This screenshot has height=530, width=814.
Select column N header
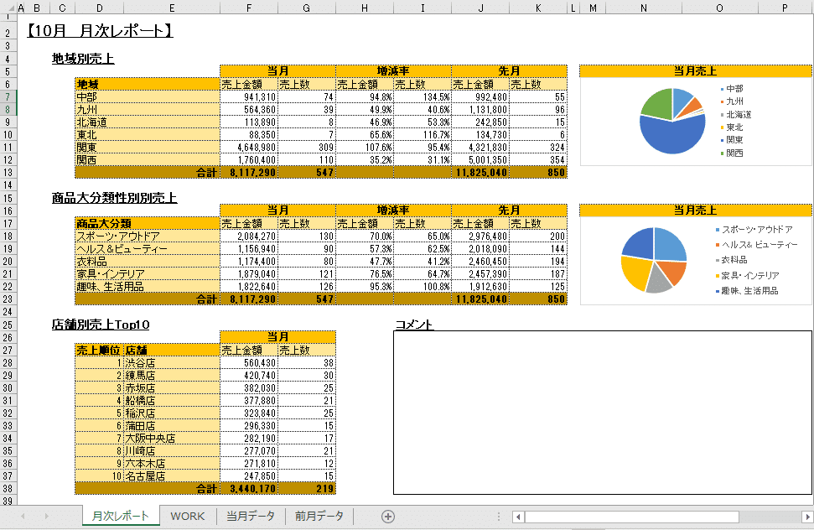coord(643,8)
